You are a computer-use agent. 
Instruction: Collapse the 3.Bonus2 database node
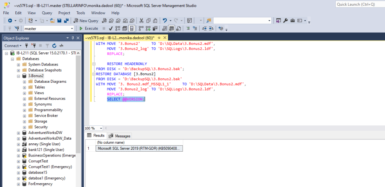(18, 76)
